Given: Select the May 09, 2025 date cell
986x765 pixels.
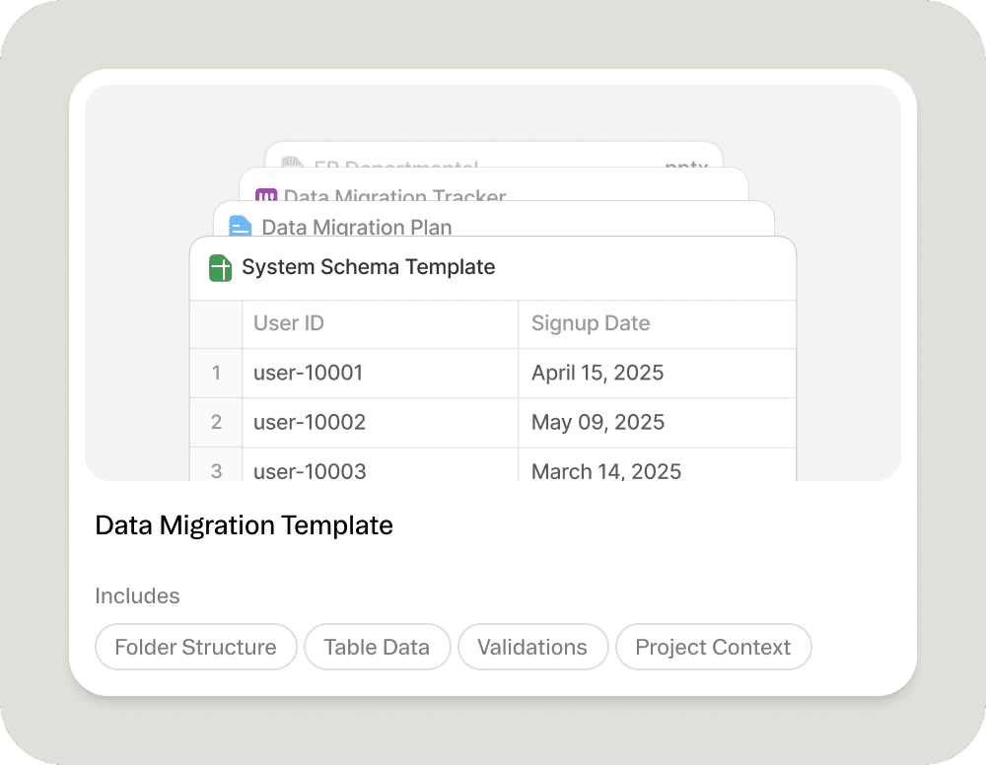Looking at the screenshot, I should (598, 422).
